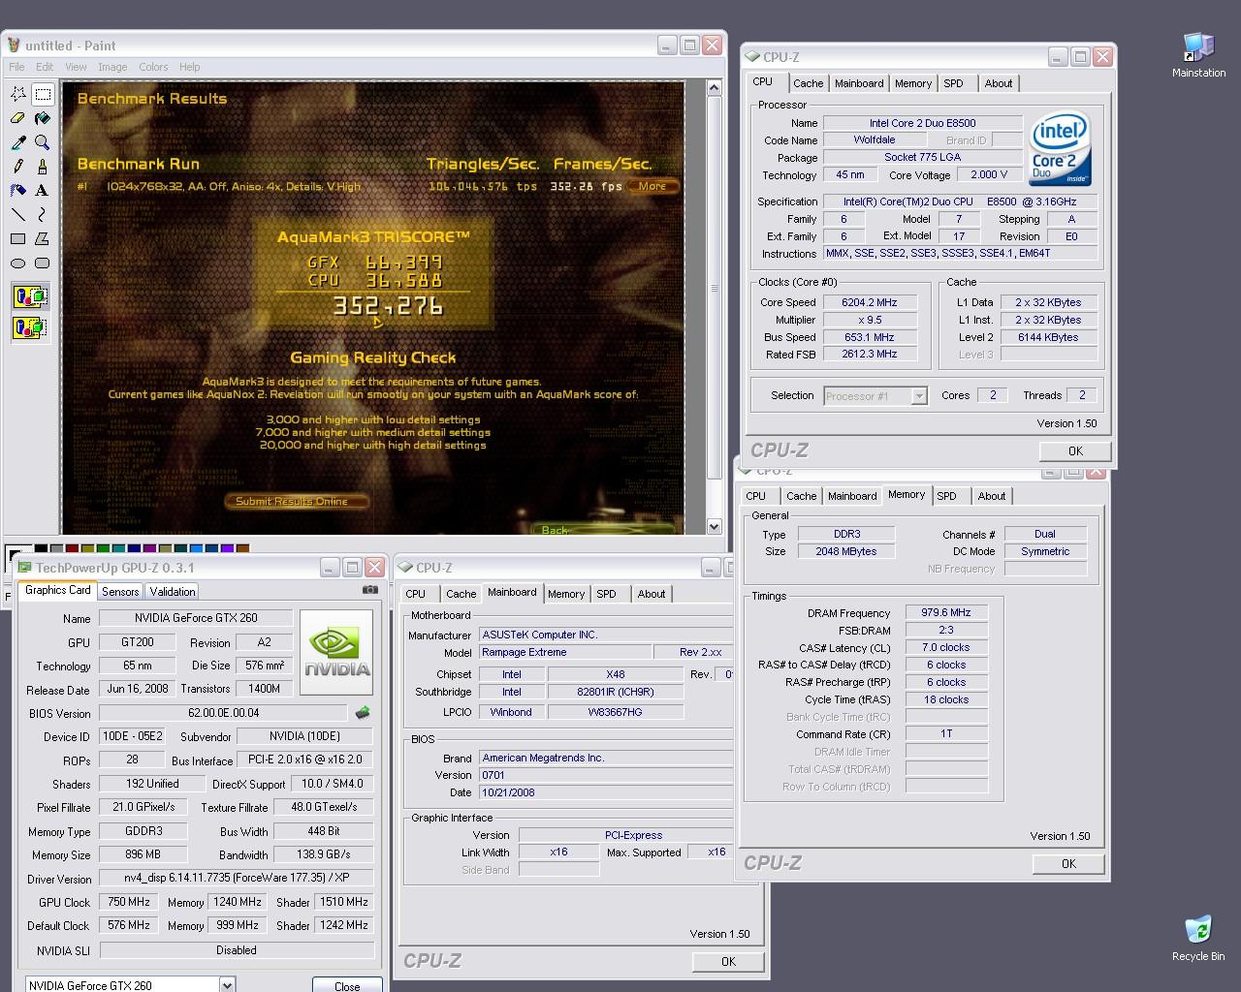1241x992 pixels.
Task: Select the Pick Color eyedropper tool
Action: pyautogui.click(x=18, y=142)
